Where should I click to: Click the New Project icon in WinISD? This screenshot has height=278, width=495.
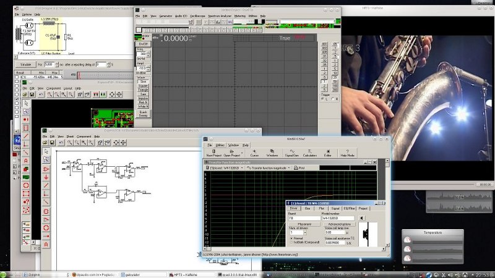click(213, 153)
